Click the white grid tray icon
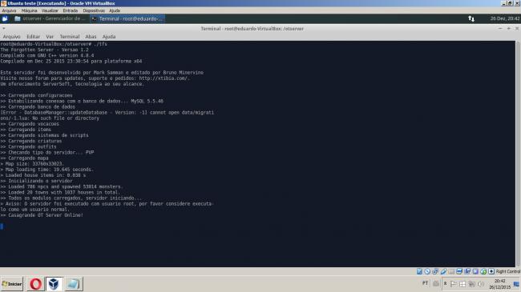Image resolution: width=521 pixels, height=292 pixels. [x=462, y=284]
